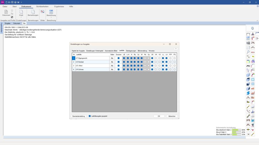Click the new file icon in title bar
This screenshot has height=145, width=259.
[6, 2]
